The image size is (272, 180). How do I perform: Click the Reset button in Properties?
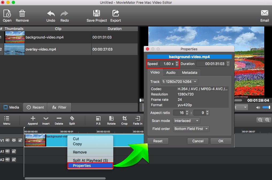pyautogui.click(x=158, y=141)
